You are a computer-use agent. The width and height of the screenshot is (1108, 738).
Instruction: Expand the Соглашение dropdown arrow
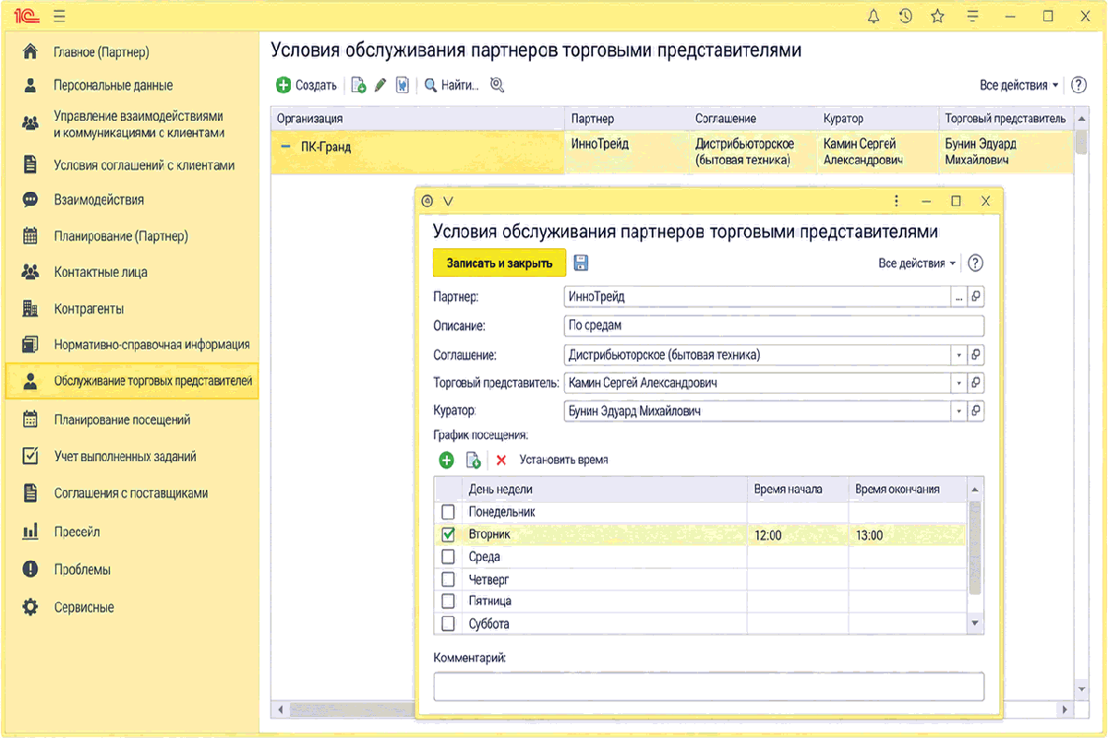tap(958, 354)
